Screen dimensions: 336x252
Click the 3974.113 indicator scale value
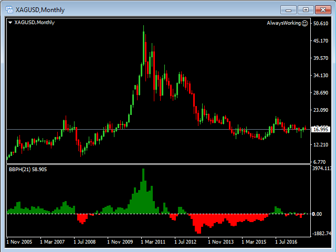coord(321,169)
